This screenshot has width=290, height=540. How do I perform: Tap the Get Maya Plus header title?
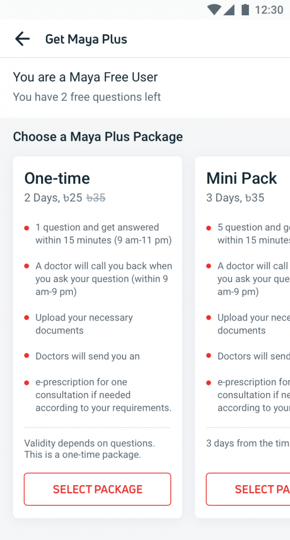point(86,39)
